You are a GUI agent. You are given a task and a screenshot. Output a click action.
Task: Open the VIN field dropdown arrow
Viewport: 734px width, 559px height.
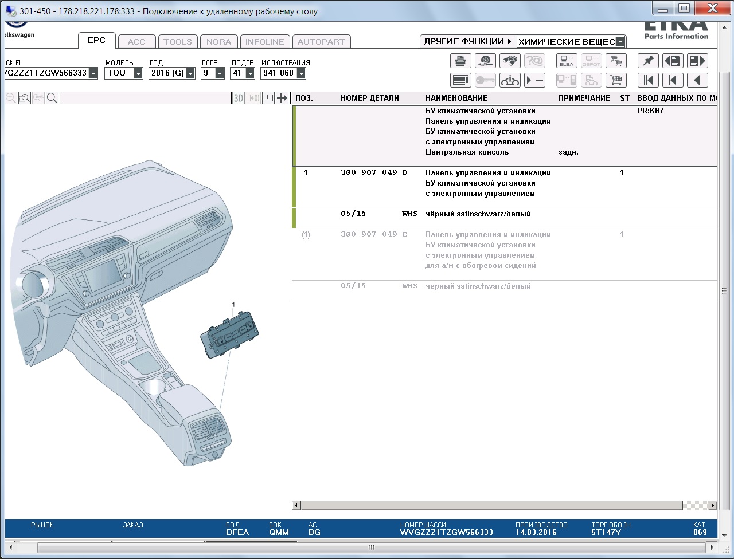(93, 73)
